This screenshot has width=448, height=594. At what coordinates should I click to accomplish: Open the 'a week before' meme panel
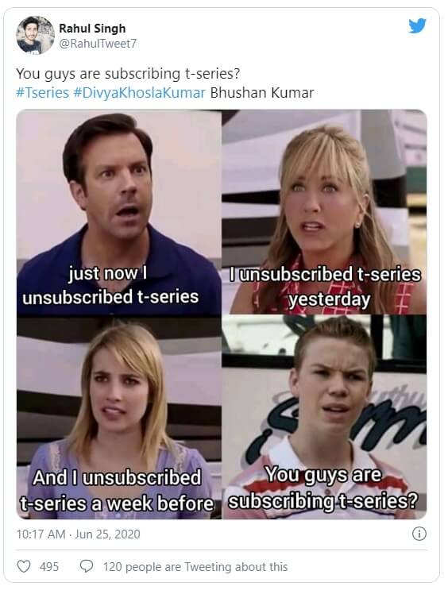pos(118,418)
